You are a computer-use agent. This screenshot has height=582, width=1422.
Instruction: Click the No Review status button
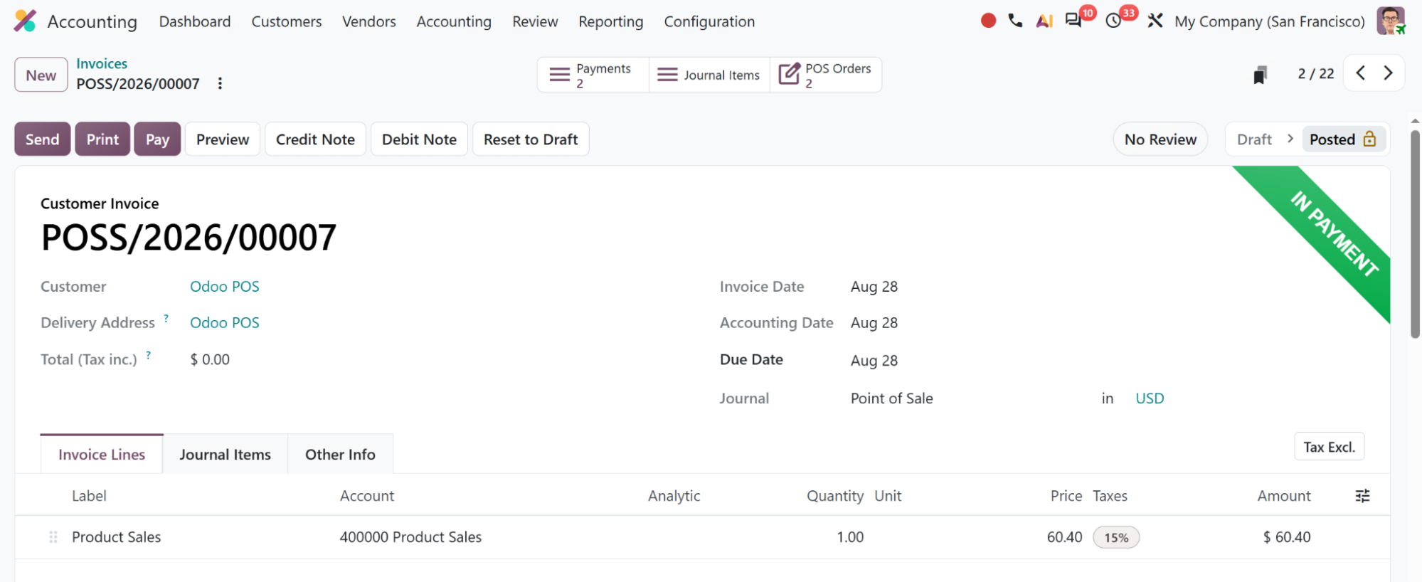(1160, 139)
